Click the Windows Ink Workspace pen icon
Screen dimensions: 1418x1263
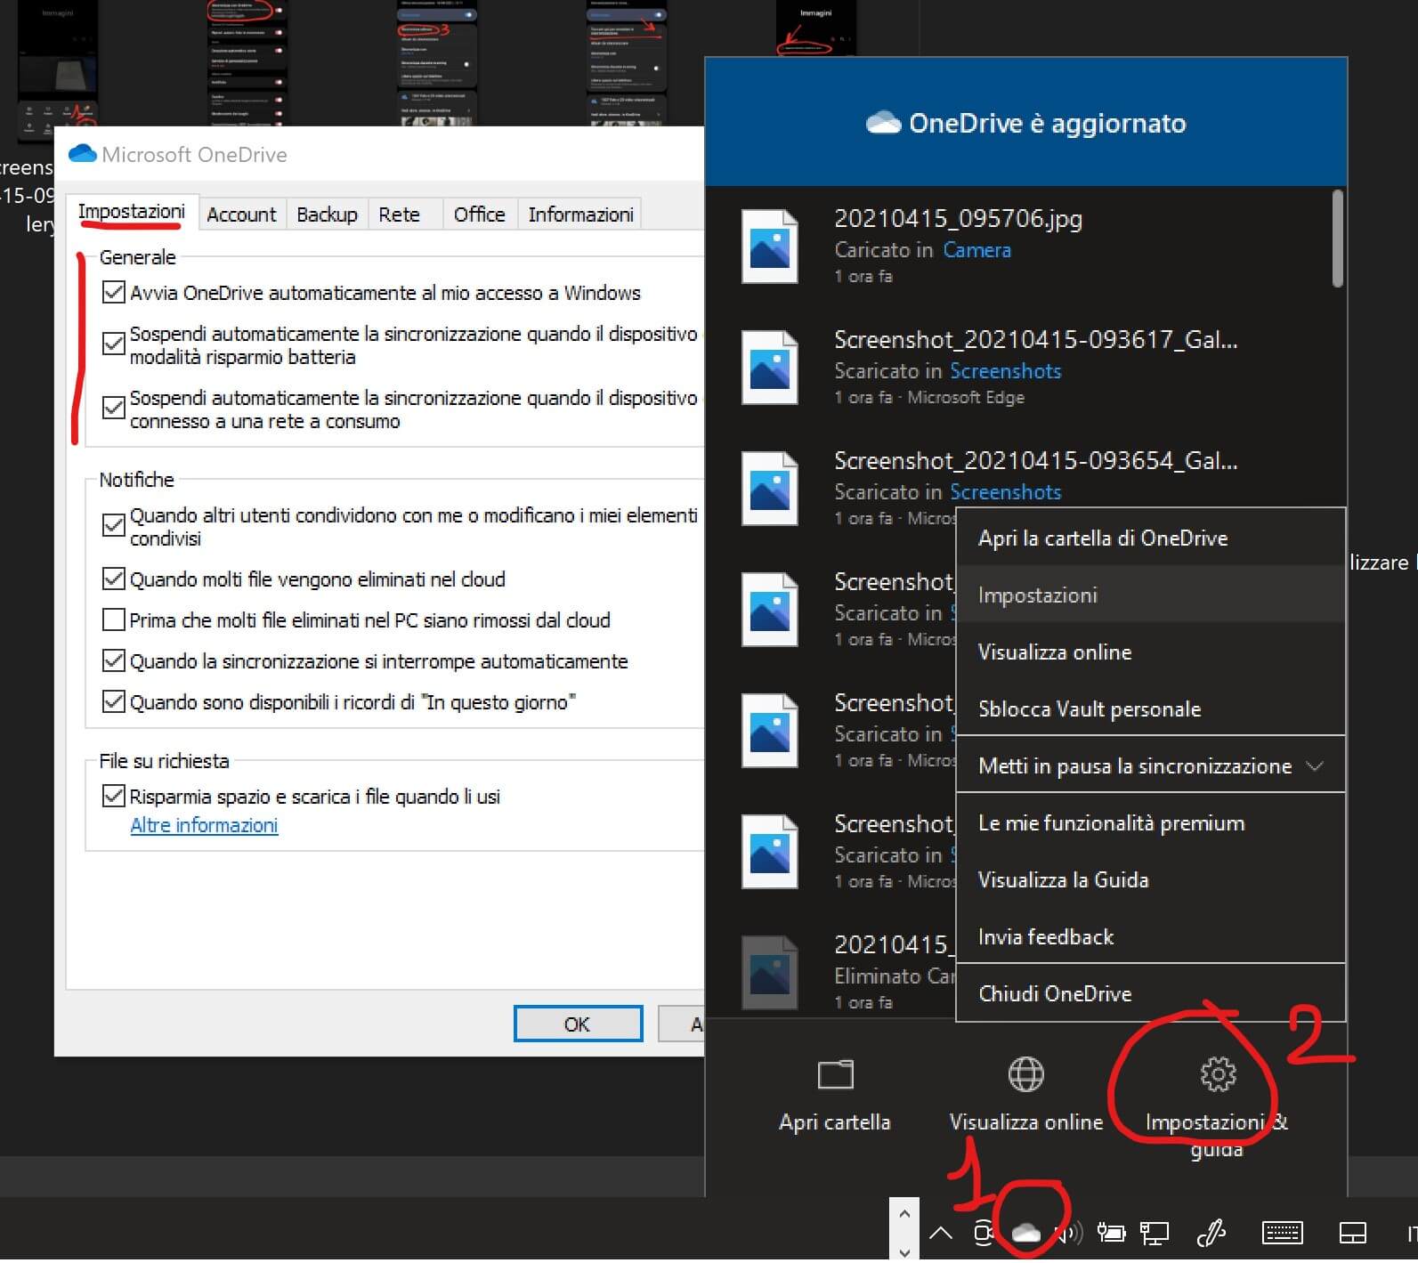(1211, 1233)
